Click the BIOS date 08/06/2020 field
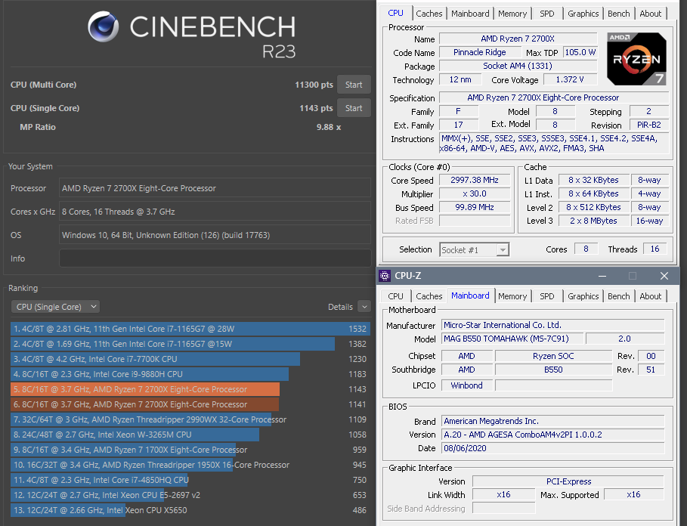This screenshot has height=526, width=687. (553, 448)
